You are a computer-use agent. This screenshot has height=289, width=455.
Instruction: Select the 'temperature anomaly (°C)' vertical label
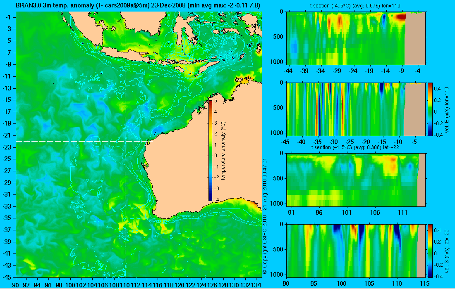click(x=223, y=151)
